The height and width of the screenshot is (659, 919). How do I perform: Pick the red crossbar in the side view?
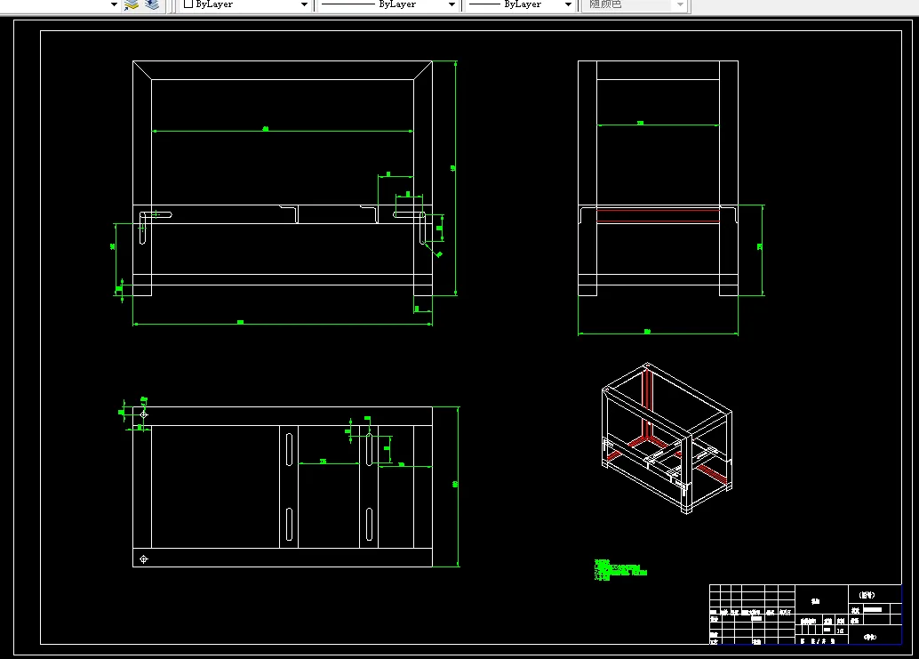[659, 215]
